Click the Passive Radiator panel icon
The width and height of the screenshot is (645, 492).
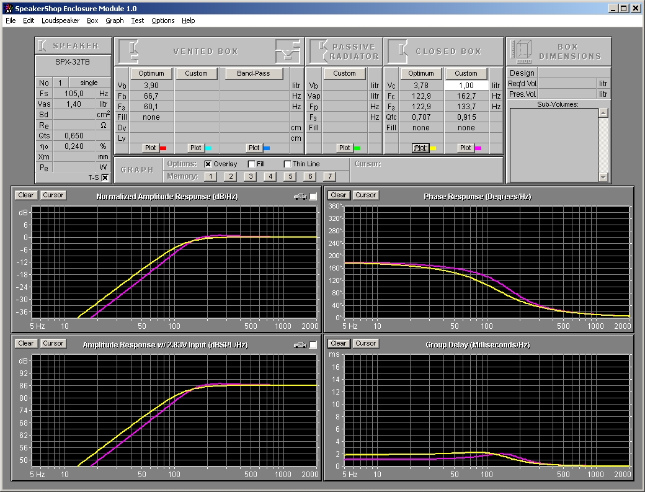pos(319,51)
